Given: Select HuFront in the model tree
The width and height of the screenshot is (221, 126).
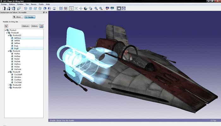Looking at the screenshot, I should coord(18,69).
